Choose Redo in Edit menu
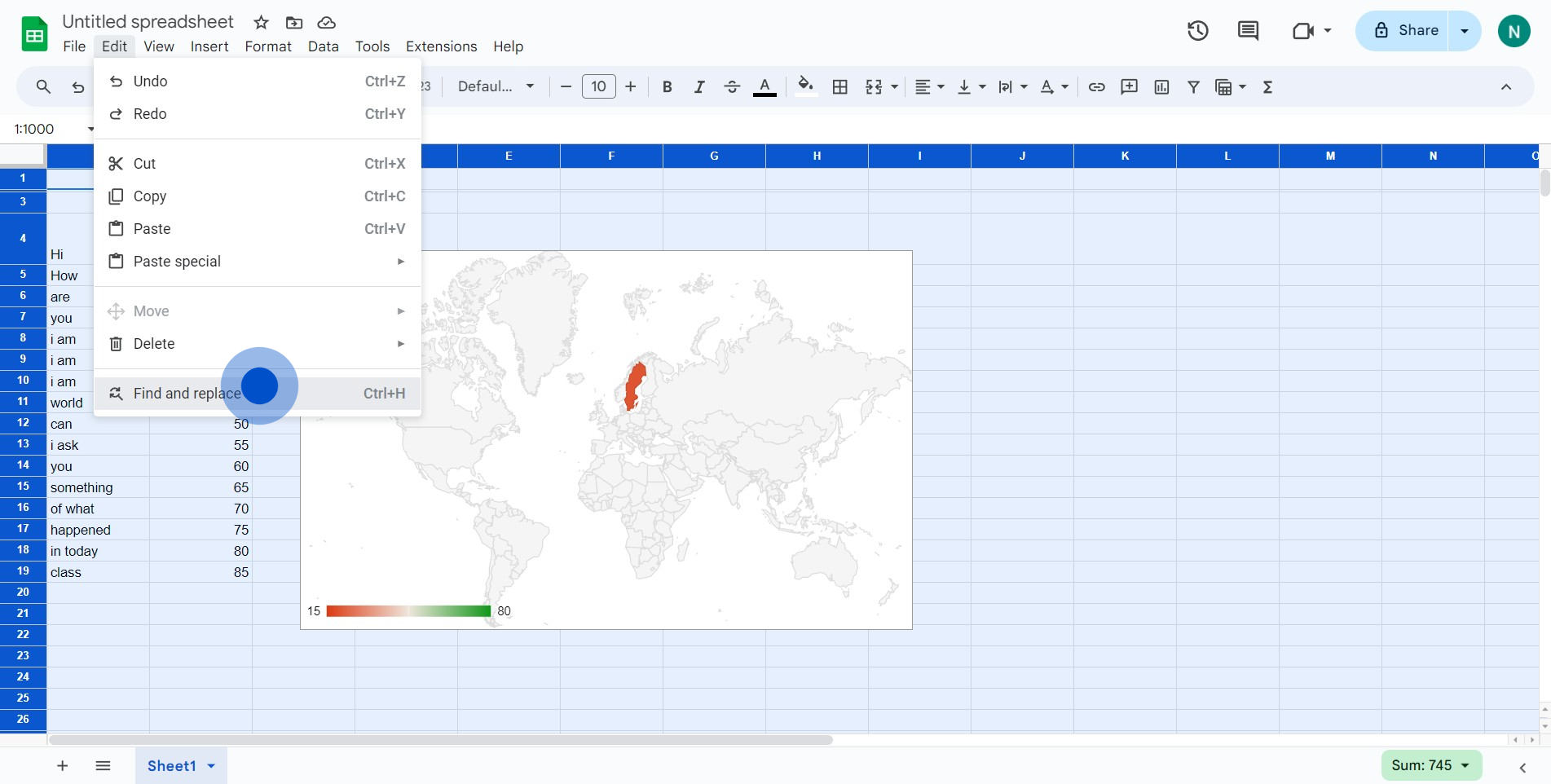Viewport: 1551px width, 784px height. coord(258,114)
